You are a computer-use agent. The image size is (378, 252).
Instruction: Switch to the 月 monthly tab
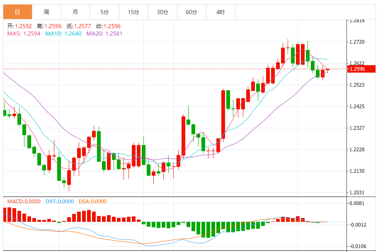coord(75,12)
